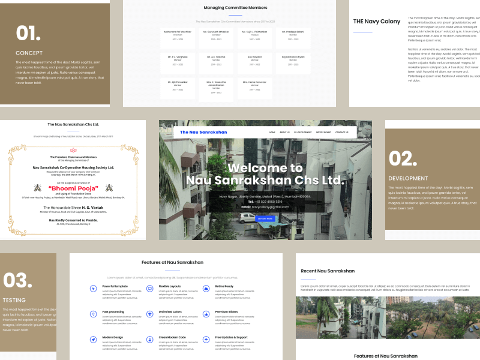Click the Unlimited Colors trophy icon

point(150,313)
